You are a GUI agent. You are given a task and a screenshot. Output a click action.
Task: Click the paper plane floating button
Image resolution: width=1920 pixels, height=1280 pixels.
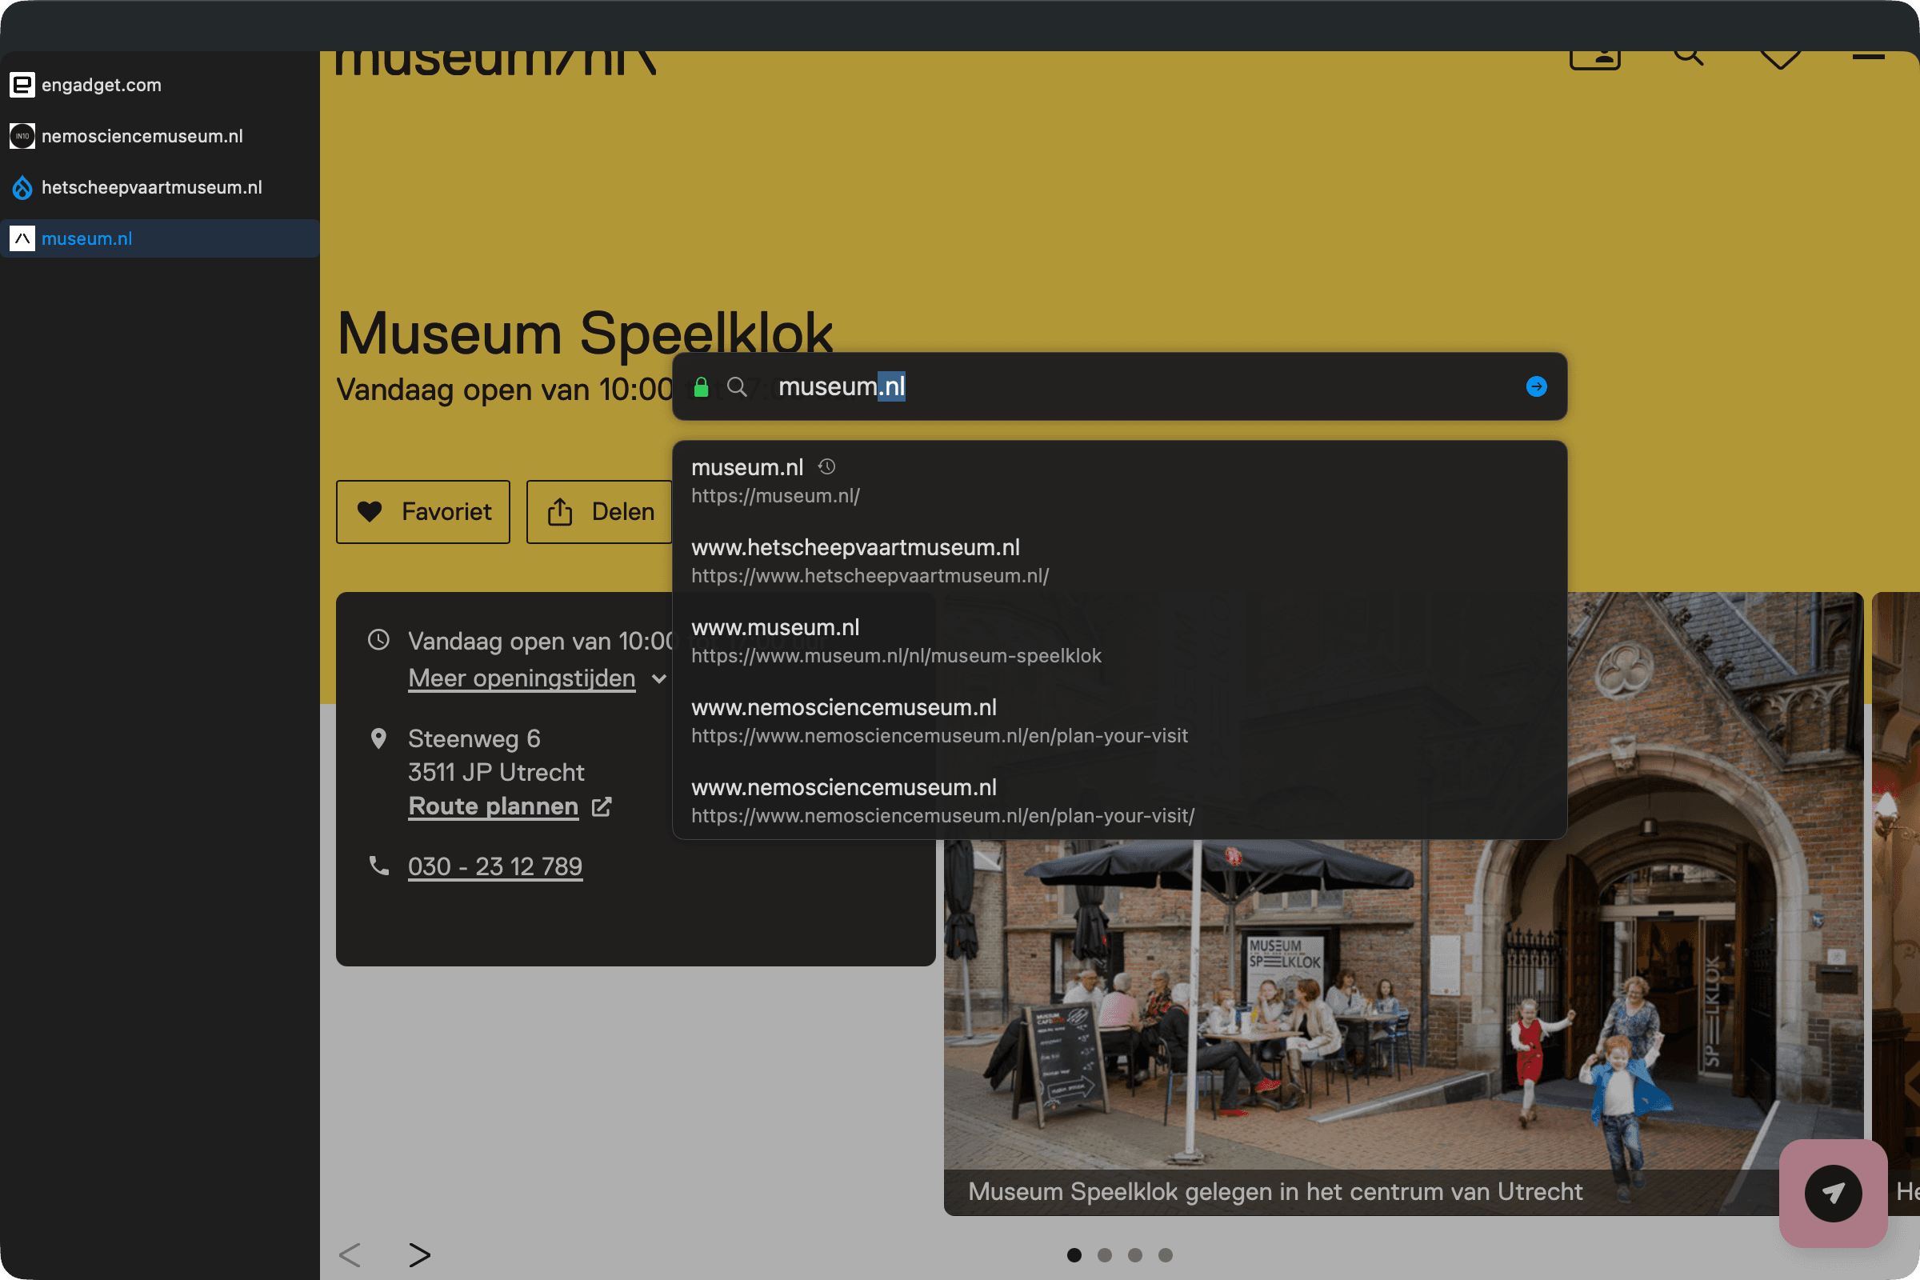tap(1834, 1194)
